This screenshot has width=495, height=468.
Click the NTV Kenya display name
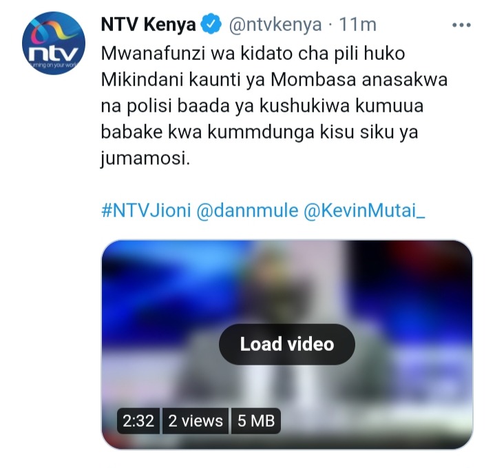tap(149, 25)
